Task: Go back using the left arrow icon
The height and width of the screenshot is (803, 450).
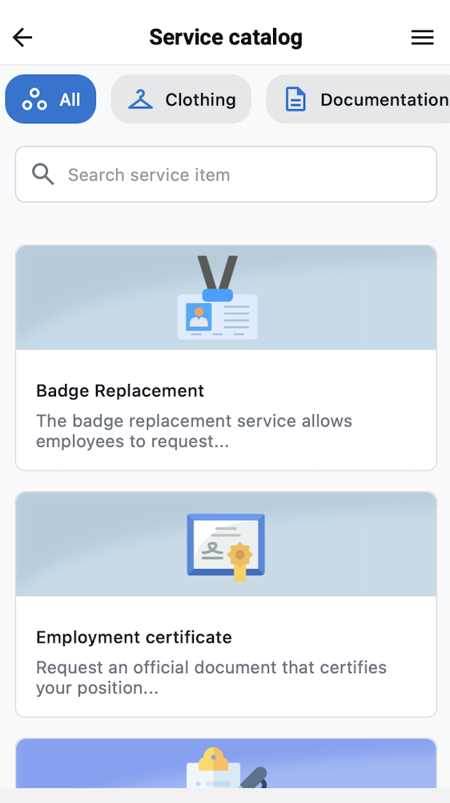Action: pos(22,38)
